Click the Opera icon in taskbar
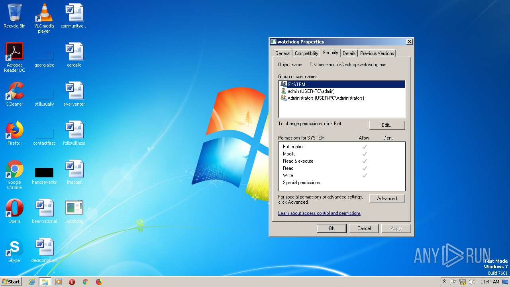This screenshot has height=287, width=510. [x=72, y=282]
